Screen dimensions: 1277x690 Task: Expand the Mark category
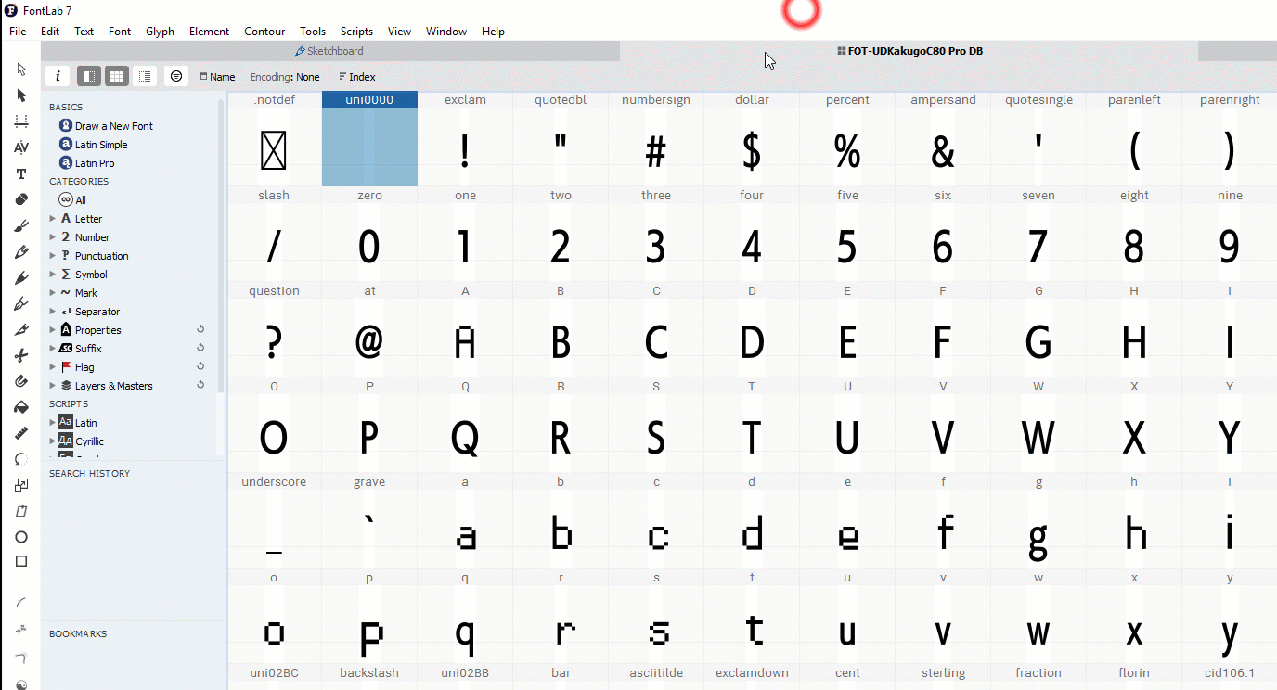pos(53,293)
